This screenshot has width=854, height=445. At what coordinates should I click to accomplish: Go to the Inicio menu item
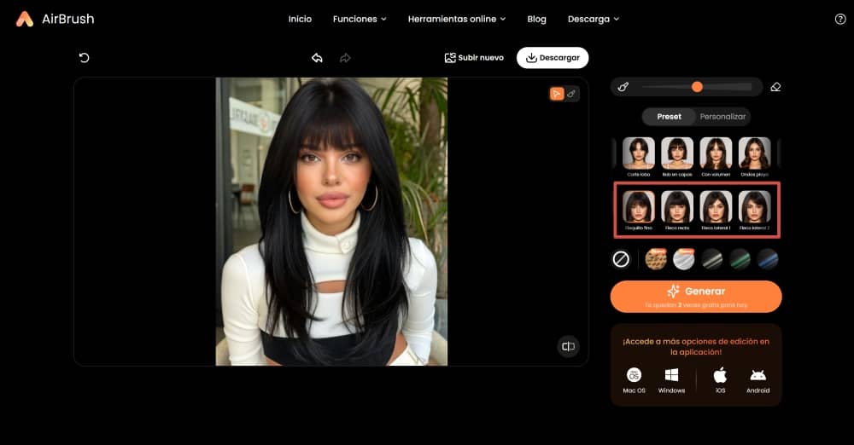[300, 19]
